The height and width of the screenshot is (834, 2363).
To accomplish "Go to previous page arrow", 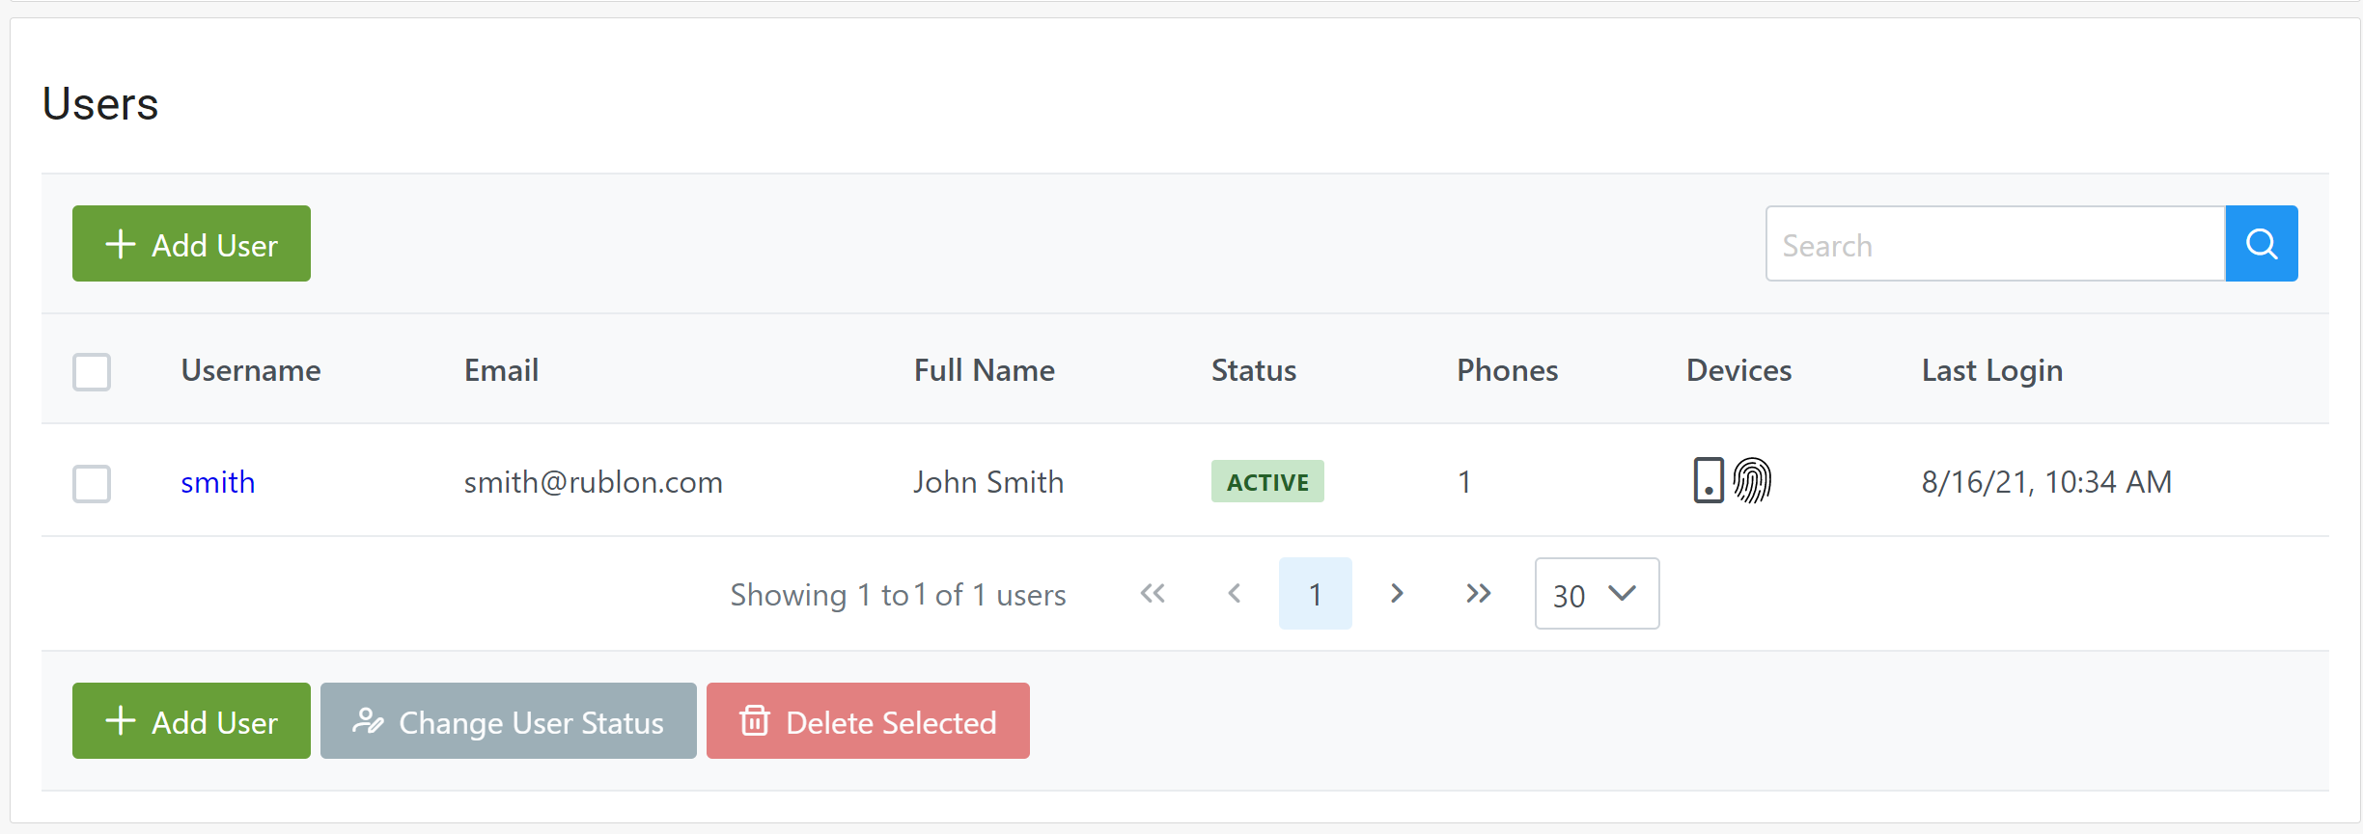I will [x=1234, y=594].
